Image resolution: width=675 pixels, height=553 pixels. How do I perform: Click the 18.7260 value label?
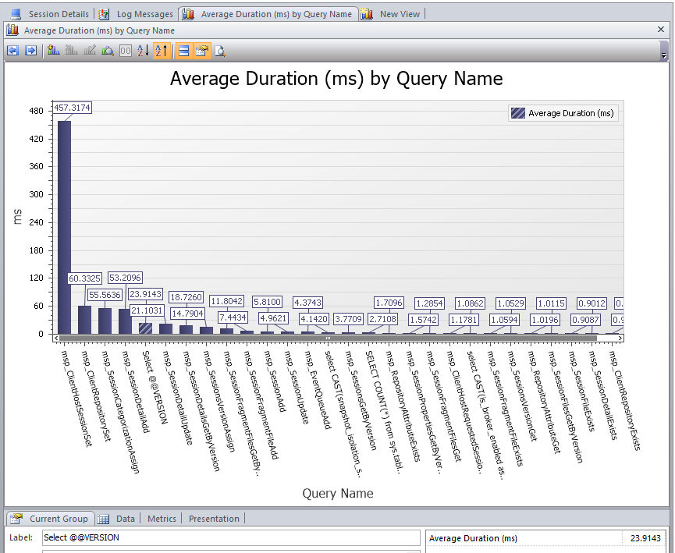tap(186, 297)
